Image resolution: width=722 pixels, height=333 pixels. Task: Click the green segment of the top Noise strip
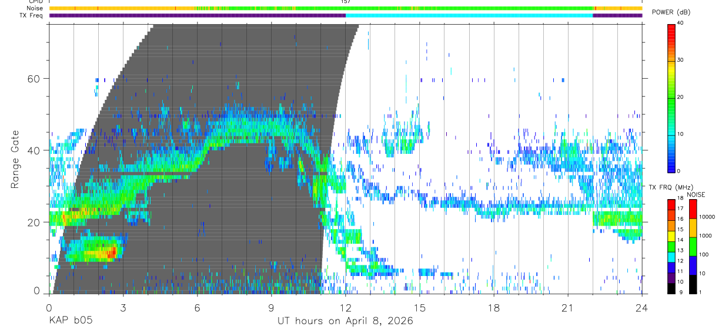(445, 8)
